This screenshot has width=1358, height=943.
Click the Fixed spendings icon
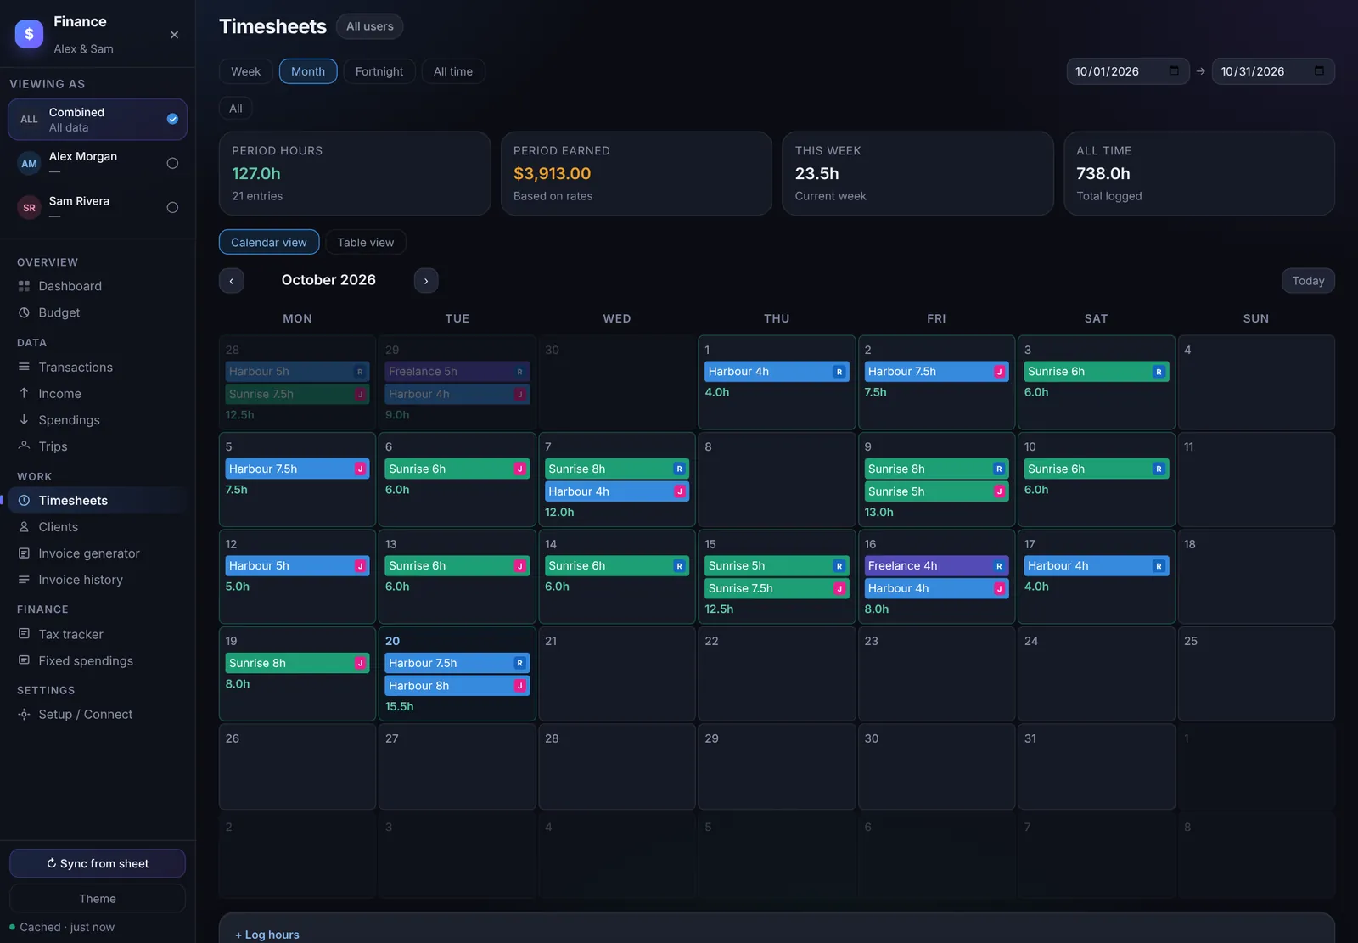[24, 660]
